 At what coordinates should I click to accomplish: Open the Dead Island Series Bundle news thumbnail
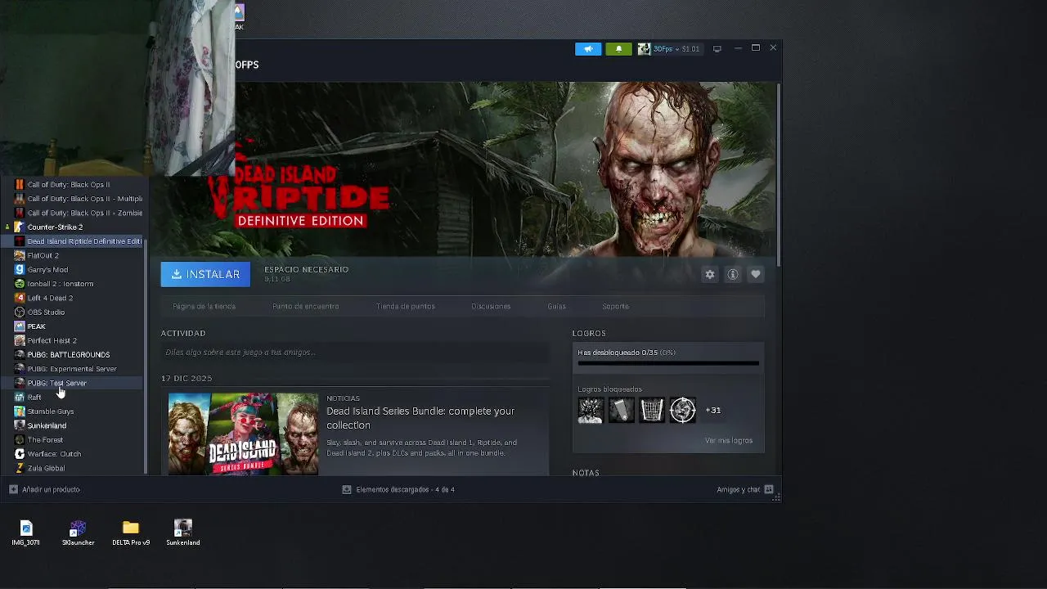[x=243, y=434]
